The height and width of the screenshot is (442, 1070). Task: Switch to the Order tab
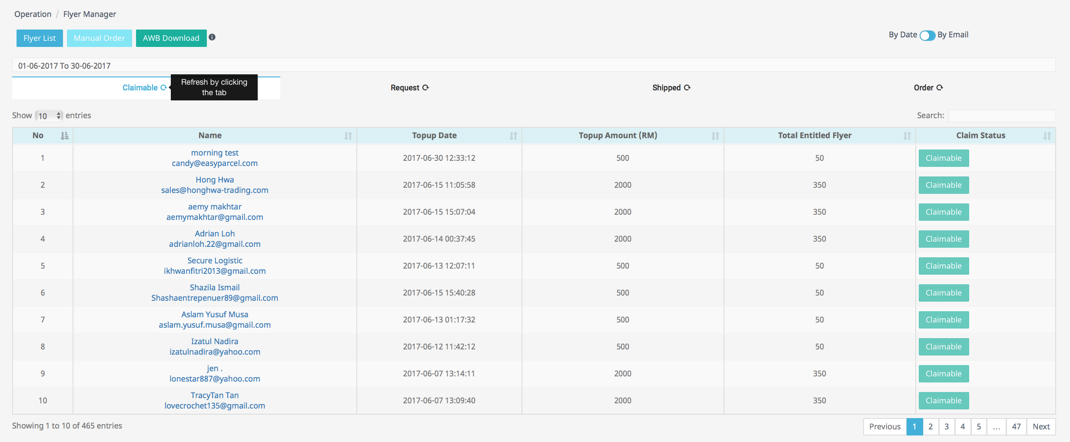tap(924, 88)
